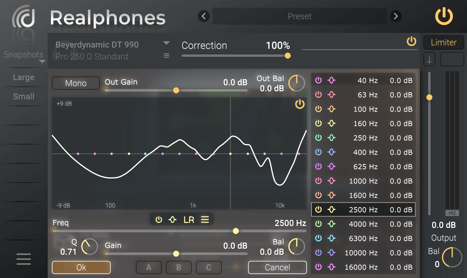Go to previous preset arrow
467x278 pixels.
(204, 16)
